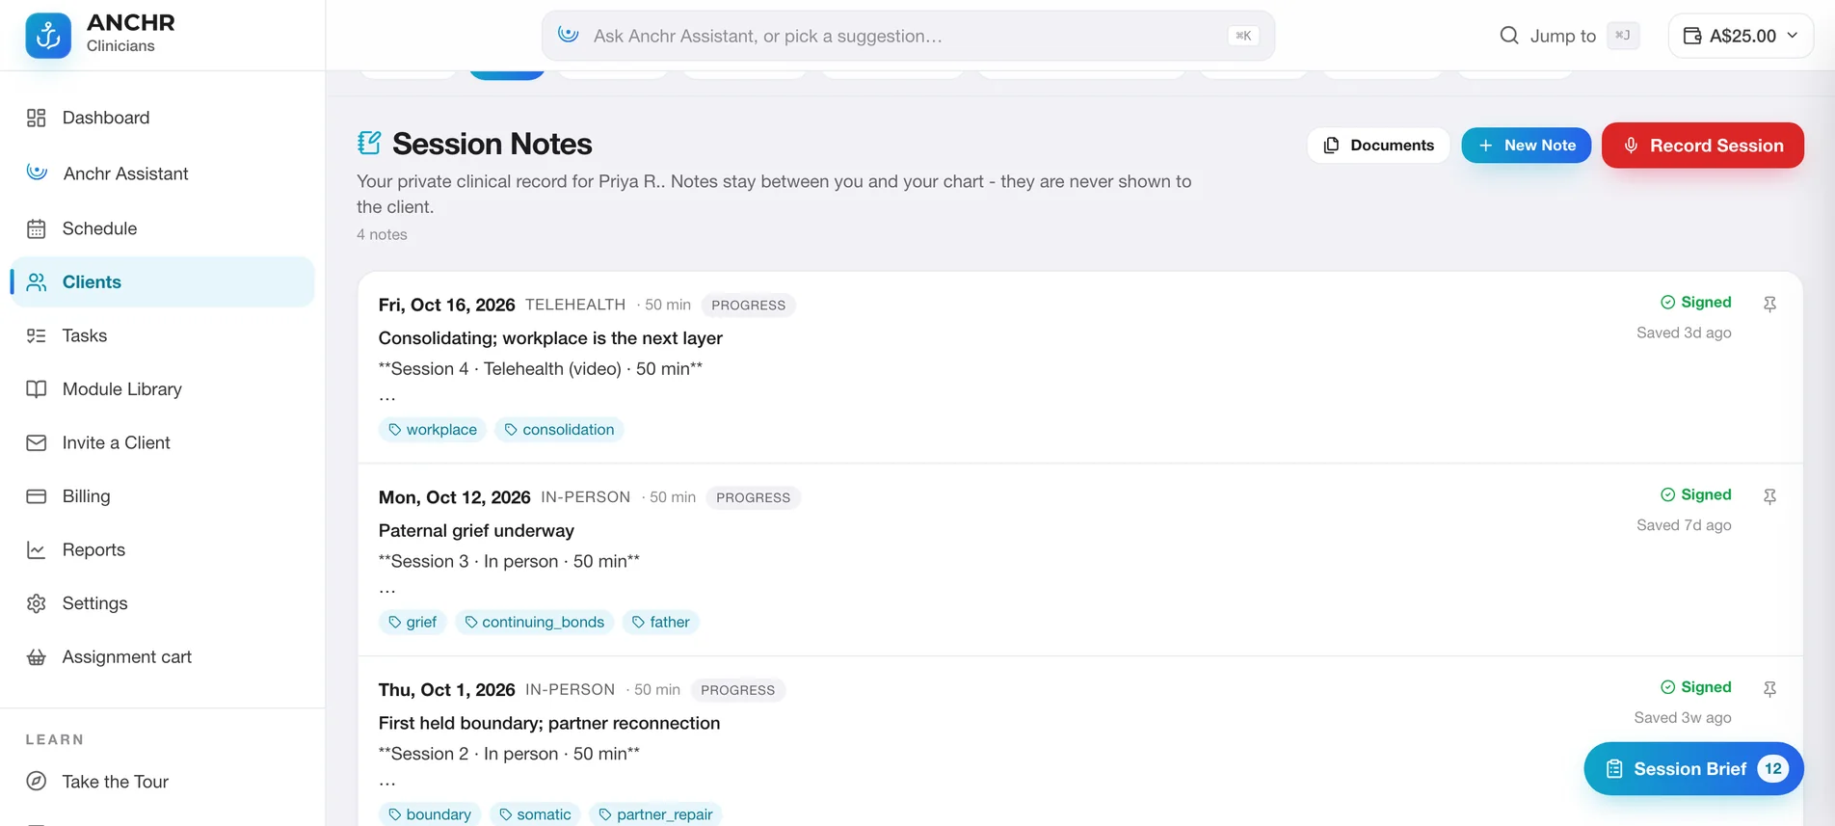Image resolution: width=1835 pixels, height=826 pixels.
Task: Click the grief tag
Action: coord(412,623)
